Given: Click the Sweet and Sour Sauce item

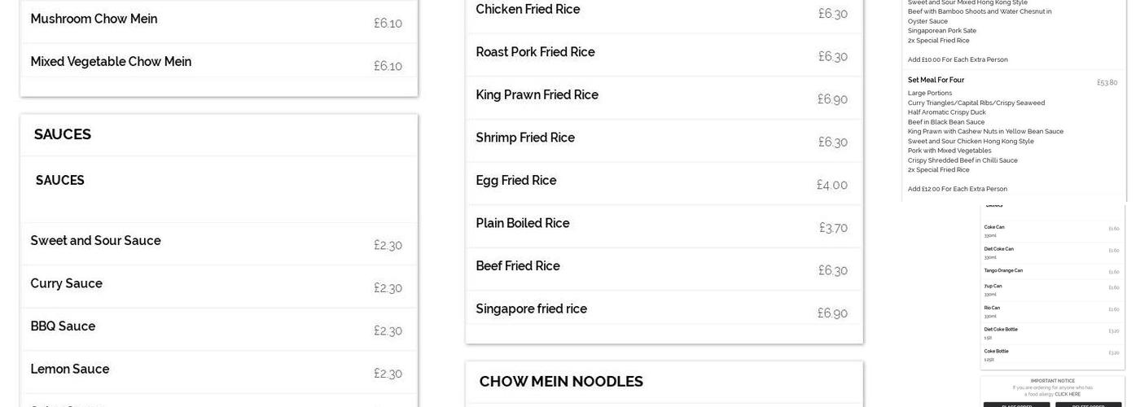Looking at the screenshot, I should [95, 241].
